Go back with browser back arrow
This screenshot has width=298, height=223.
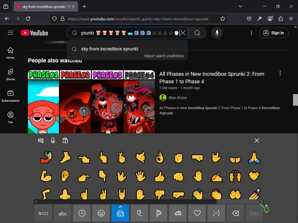(x=7, y=19)
